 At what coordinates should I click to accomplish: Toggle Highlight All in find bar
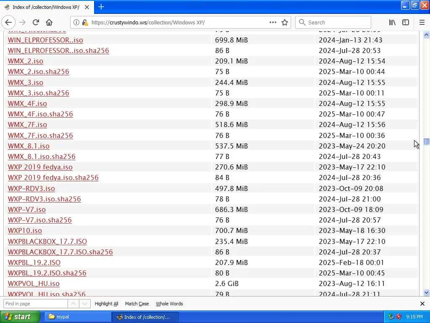[x=106, y=304]
